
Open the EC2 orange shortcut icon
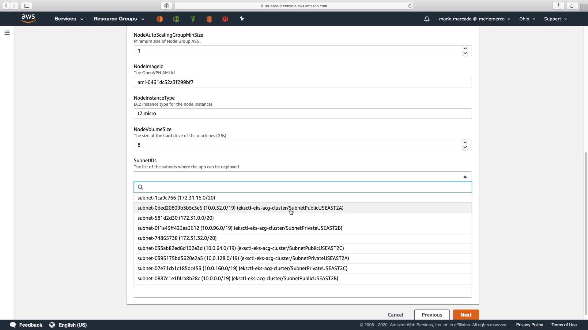click(160, 19)
